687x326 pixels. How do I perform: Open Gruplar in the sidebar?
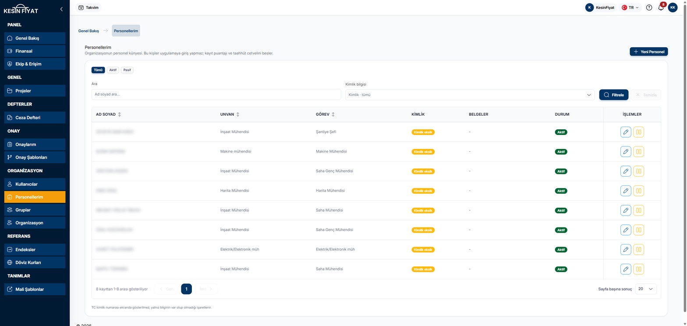35,210
